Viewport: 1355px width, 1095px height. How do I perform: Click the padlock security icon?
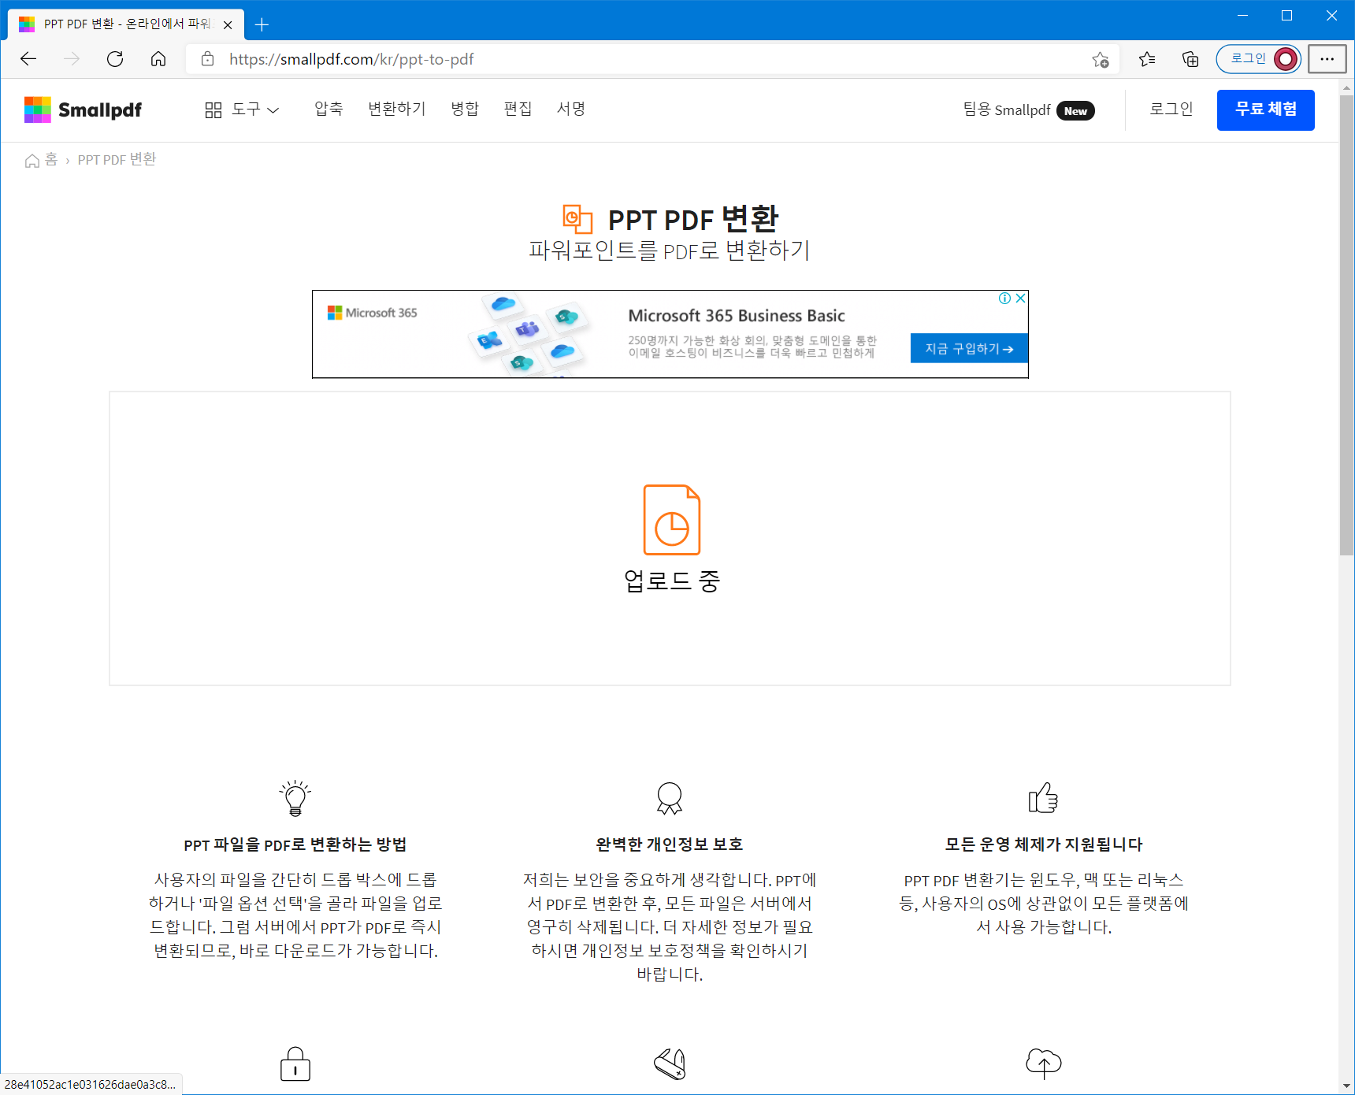tap(295, 1063)
